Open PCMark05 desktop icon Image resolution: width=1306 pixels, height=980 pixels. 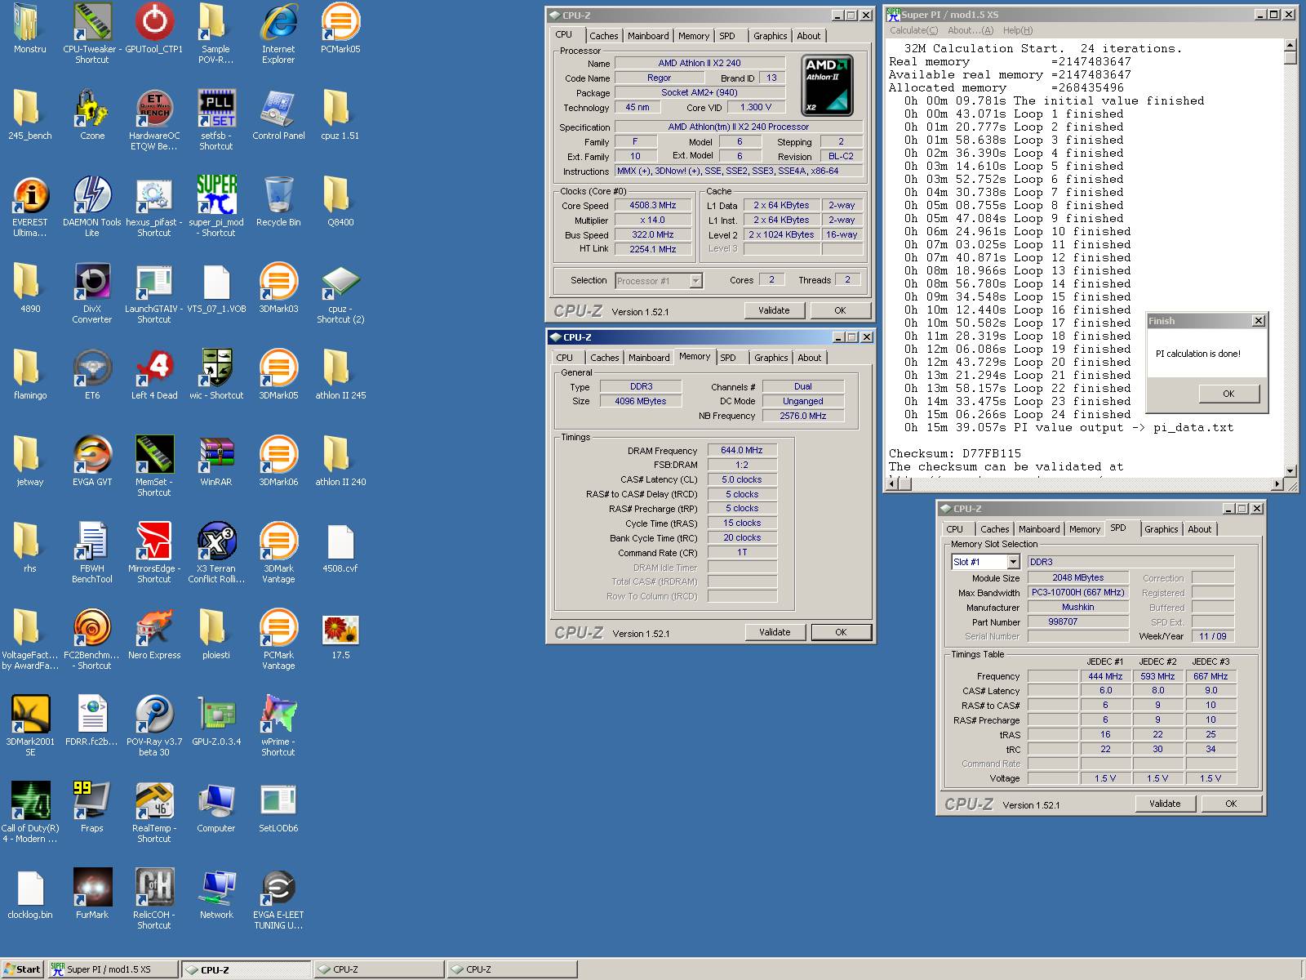[340, 23]
